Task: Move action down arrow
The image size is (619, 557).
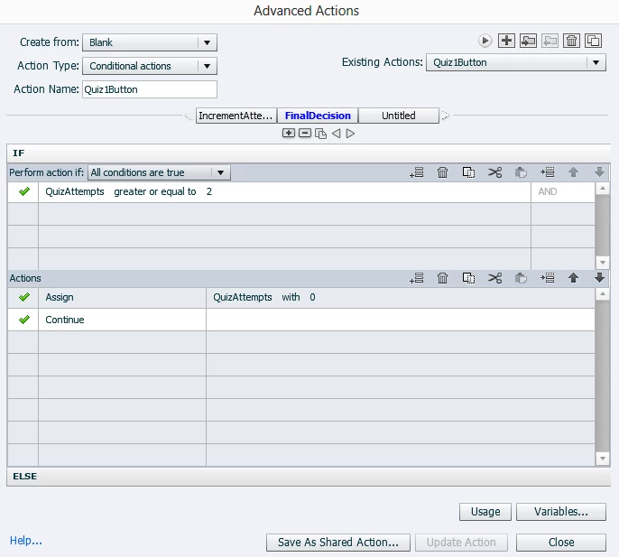Action: point(599,278)
